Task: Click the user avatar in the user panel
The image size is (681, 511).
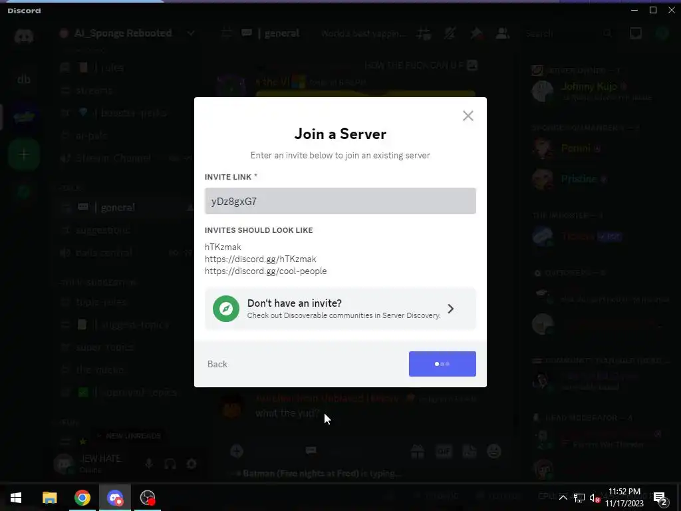Action: coord(65,464)
